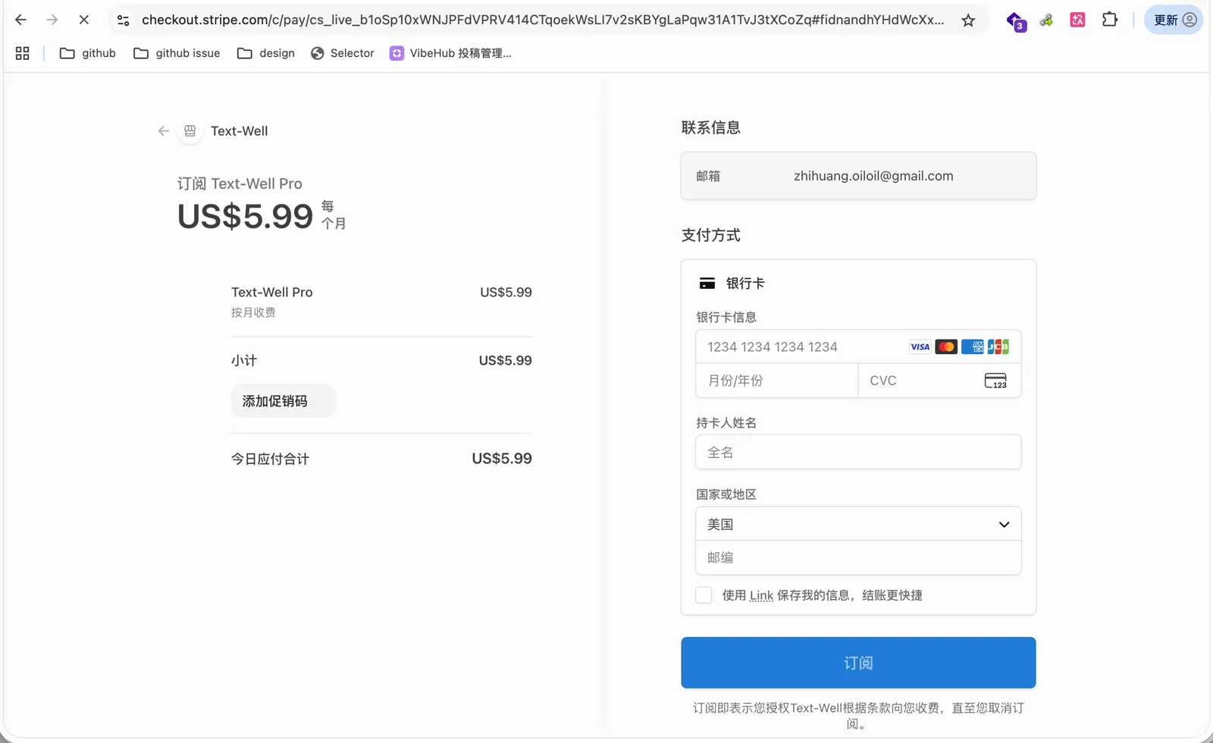Stop page loading with X icon
The height and width of the screenshot is (743, 1213).
point(83,20)
